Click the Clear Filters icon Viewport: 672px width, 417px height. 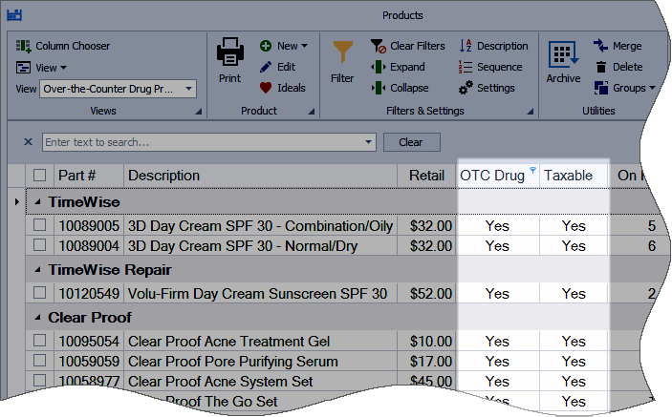(379, 46)
